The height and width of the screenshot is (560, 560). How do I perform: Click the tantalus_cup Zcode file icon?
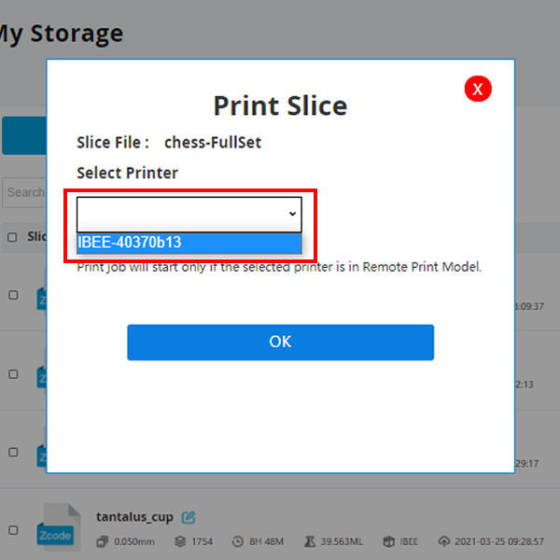[x=58, y=526]
